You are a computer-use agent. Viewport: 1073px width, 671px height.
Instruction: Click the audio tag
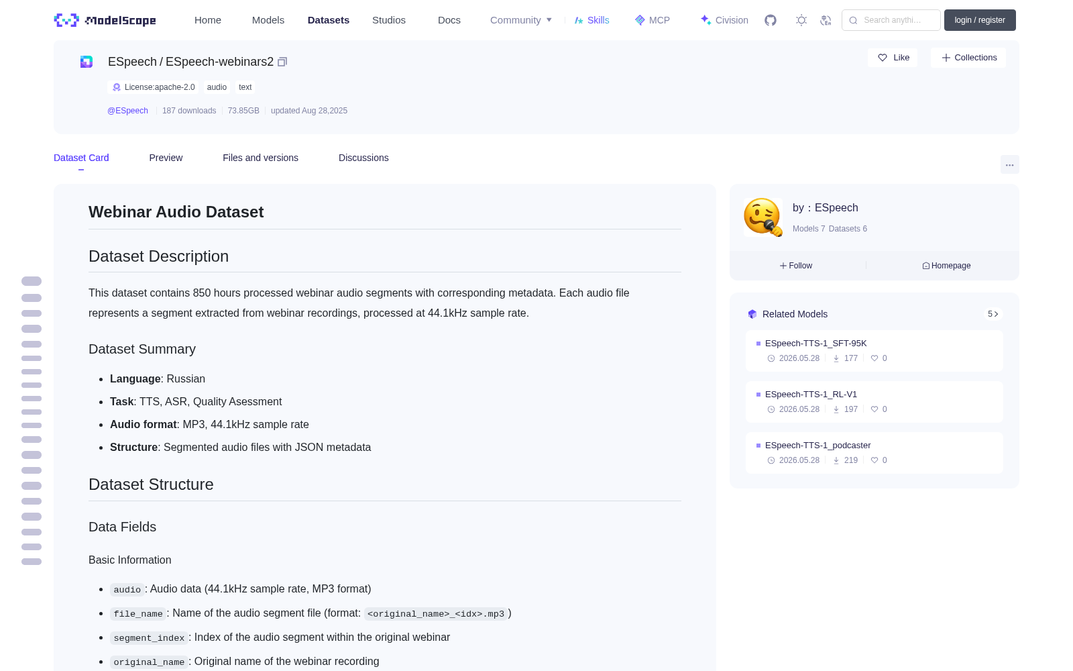click(x=217, y=87)
